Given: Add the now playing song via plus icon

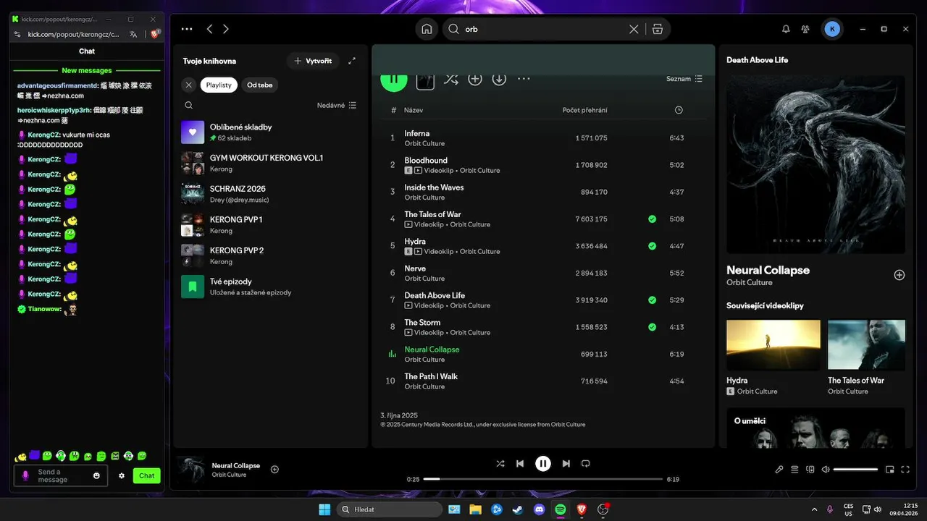Looking at the screenshot, I should [x=274, y=469].
